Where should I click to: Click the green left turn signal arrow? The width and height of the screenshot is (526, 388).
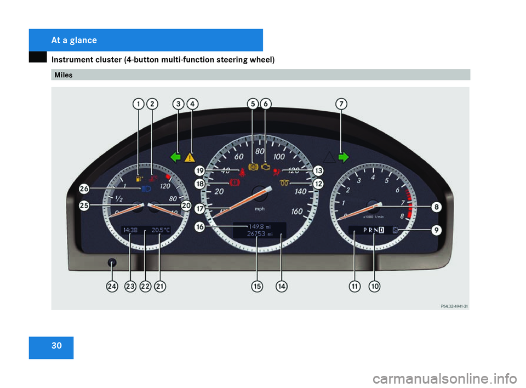click(x=175, y=157)
